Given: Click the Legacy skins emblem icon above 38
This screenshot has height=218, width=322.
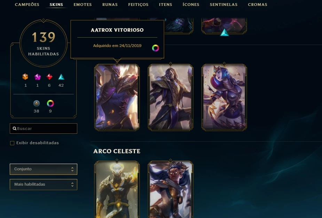Looking at the screenshot, I should pyautogui.click(x=37, y=103).
